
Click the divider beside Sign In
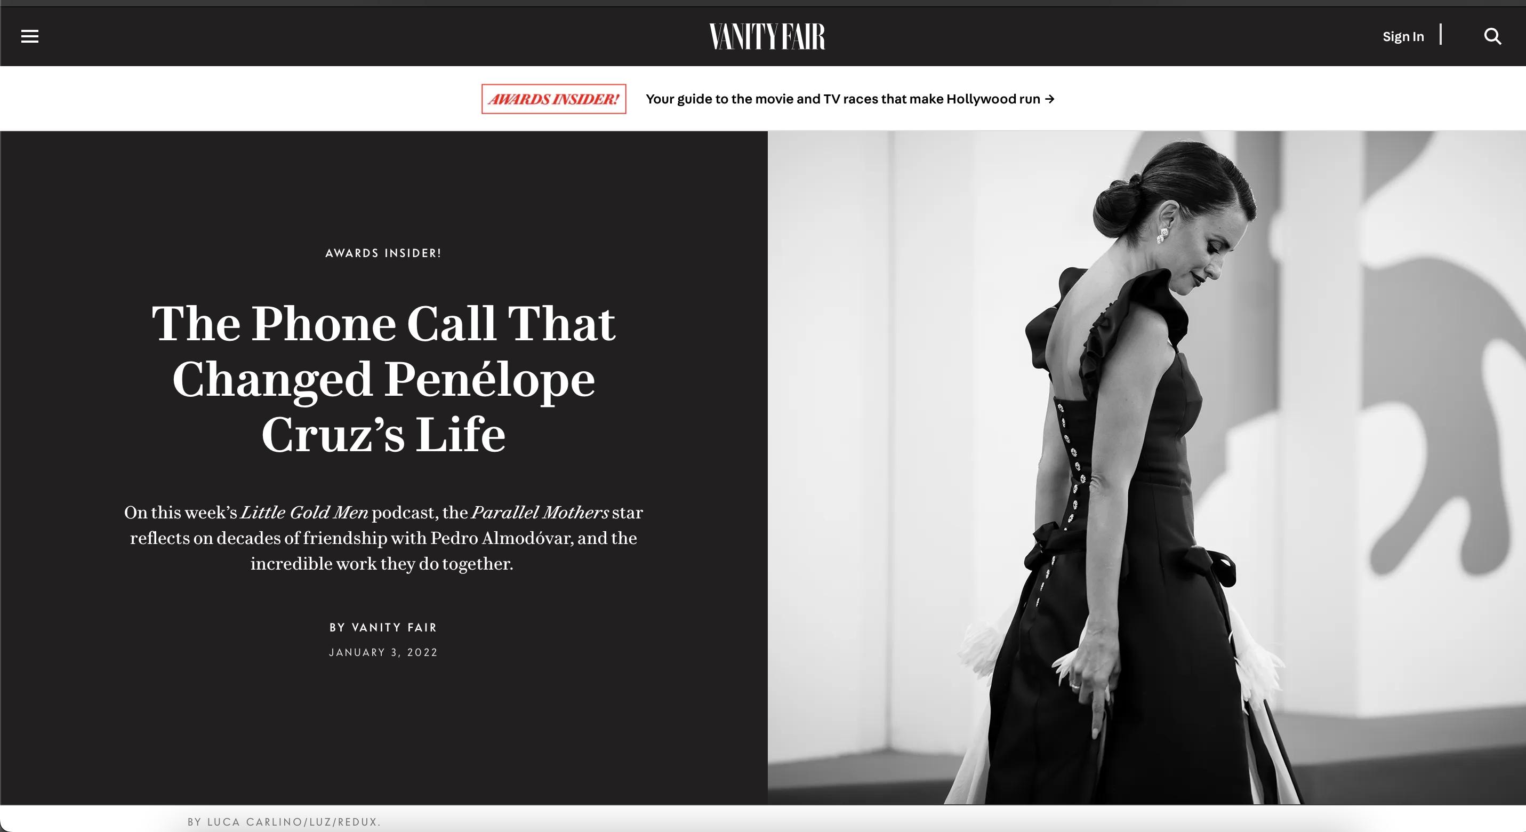pyautogui.click(x=1441, y=34)
